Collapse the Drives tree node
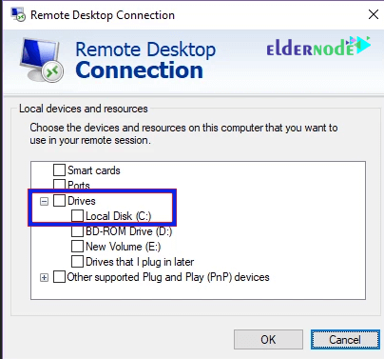Screen dimensions: 384x359 [x=45, y=201]
